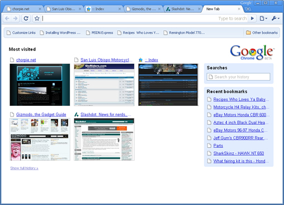The height and width of the screenshot is (205, 284).
Task: Click the house favicon beside :: Index link
Action: (x=141, y=60)
